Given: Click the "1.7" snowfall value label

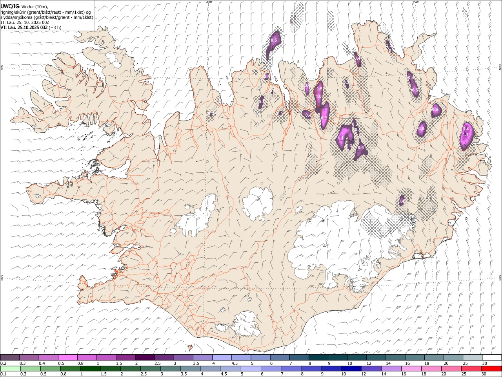Looking at the screenshot, I should tap(466, 134).
